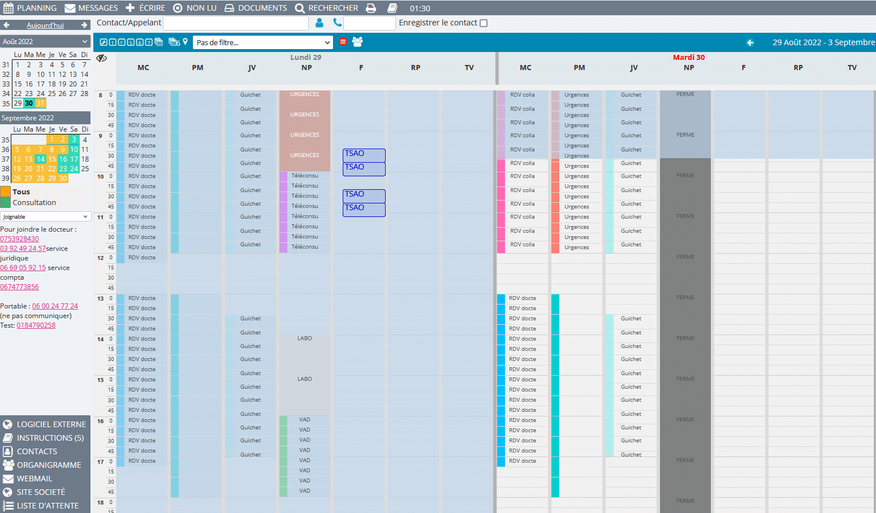Image resolution: width=876 pixels, height=513 pixels.
Task: Click RECHERCHER in the top bar
Action: point(327,8)
